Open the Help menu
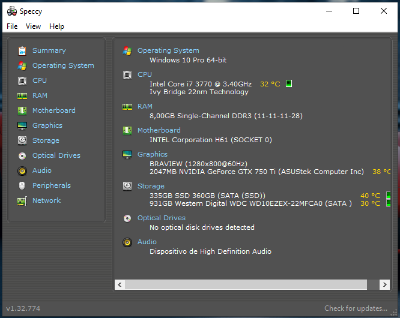The image size is (400, 318). (56, 26)
